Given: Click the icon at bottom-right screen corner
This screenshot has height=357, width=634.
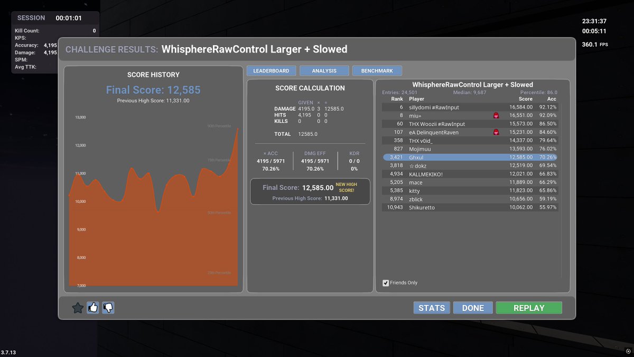Looking at the screenshot, I should 628,351.
